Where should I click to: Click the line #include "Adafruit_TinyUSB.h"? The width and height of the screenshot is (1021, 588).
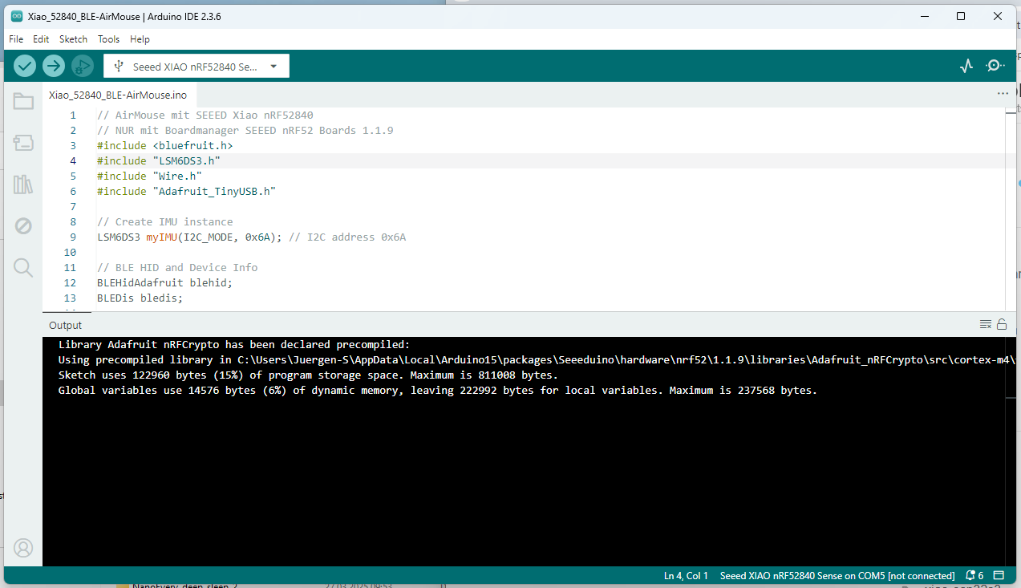(186, 192)
